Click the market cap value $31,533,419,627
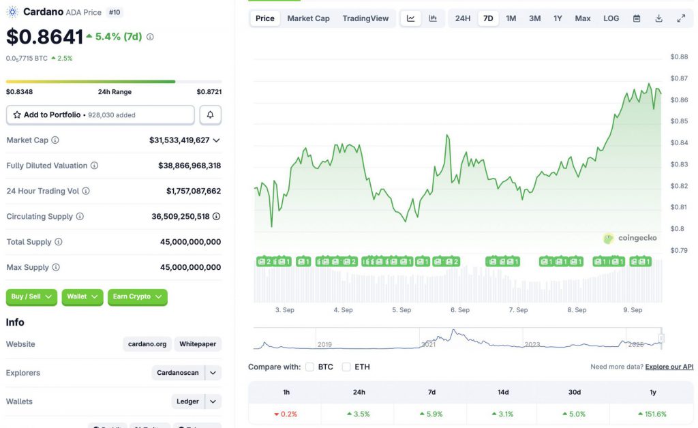The image size is (698, 428). 179,140
